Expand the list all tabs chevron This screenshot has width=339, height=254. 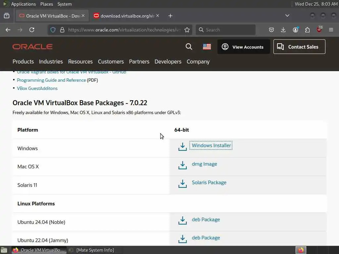pos(287,16)
